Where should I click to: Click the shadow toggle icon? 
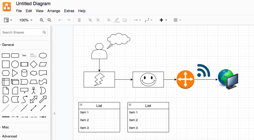pyautogui.click(x=125, y=20)
